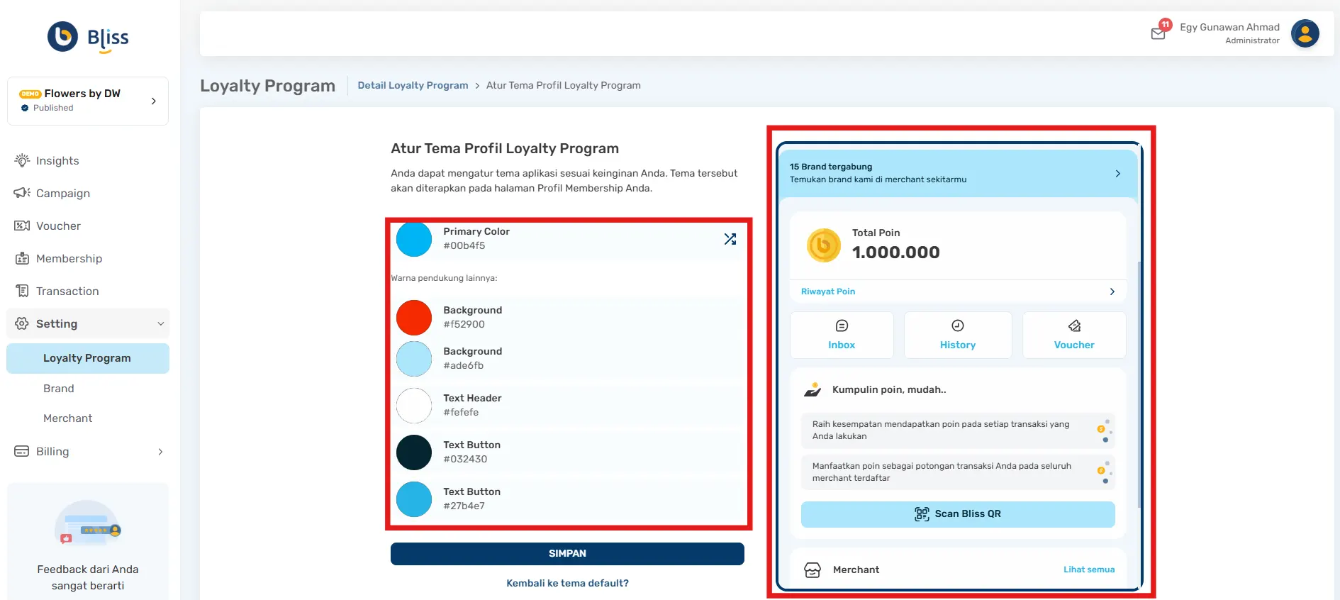Screen dimensions: 1340x600
Task: Click the Published verified badge icon
Action: pyautogui.click(x=25, y=108)
